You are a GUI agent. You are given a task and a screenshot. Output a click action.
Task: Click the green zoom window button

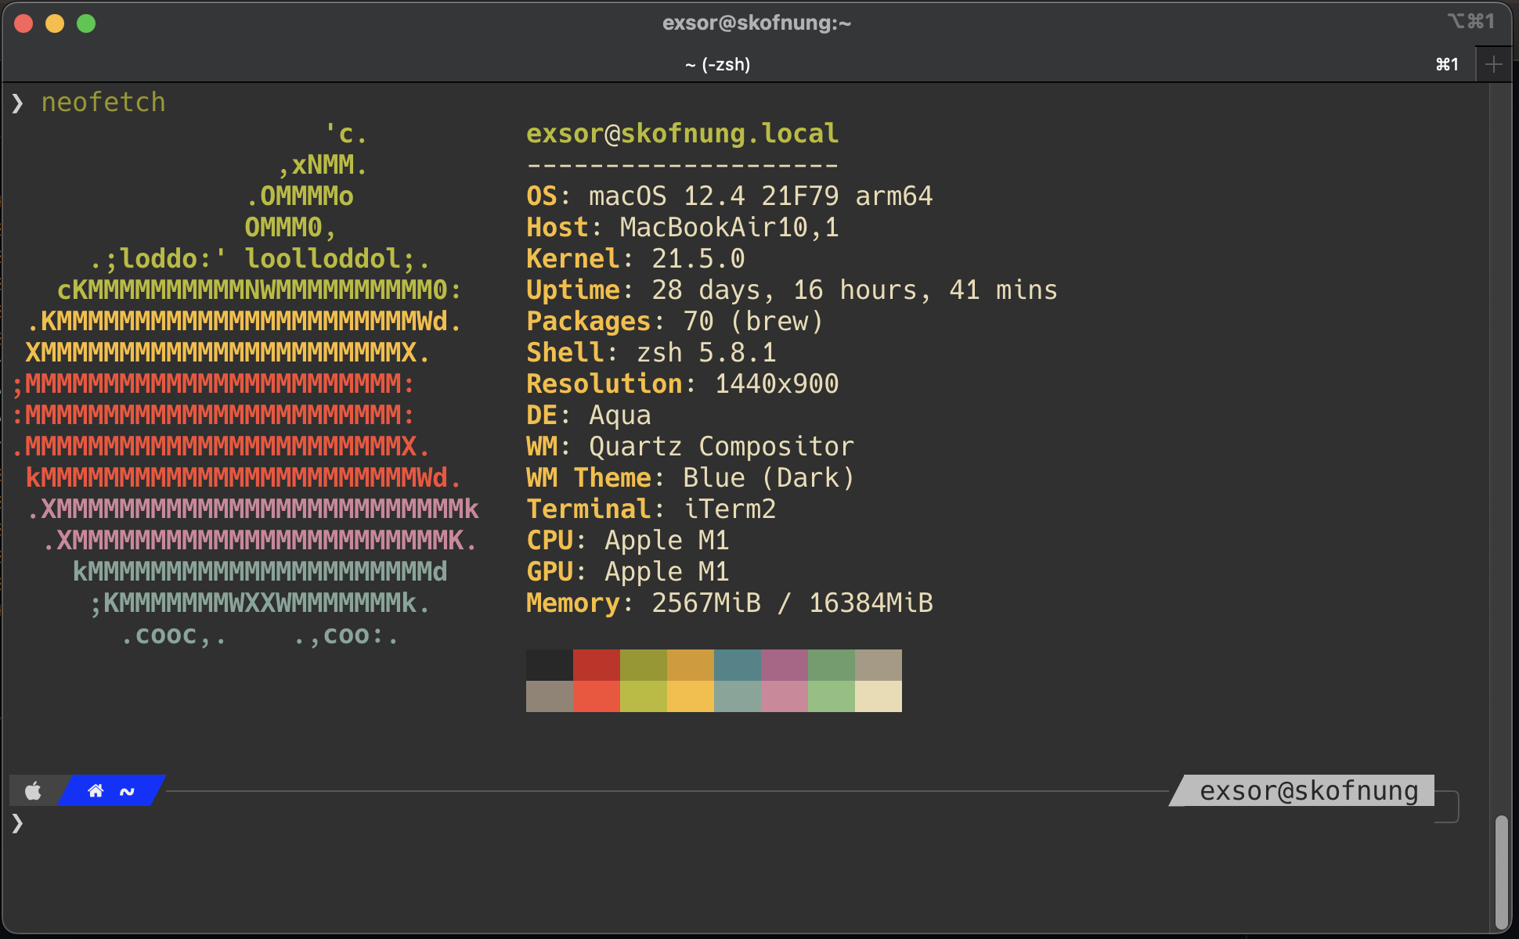pyautogui.click(x=86, y=23)
